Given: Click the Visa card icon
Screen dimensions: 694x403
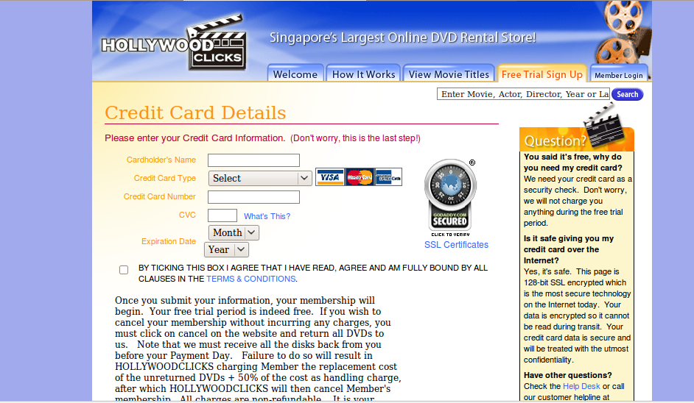Looking at the screenshot, I should 330,177.
